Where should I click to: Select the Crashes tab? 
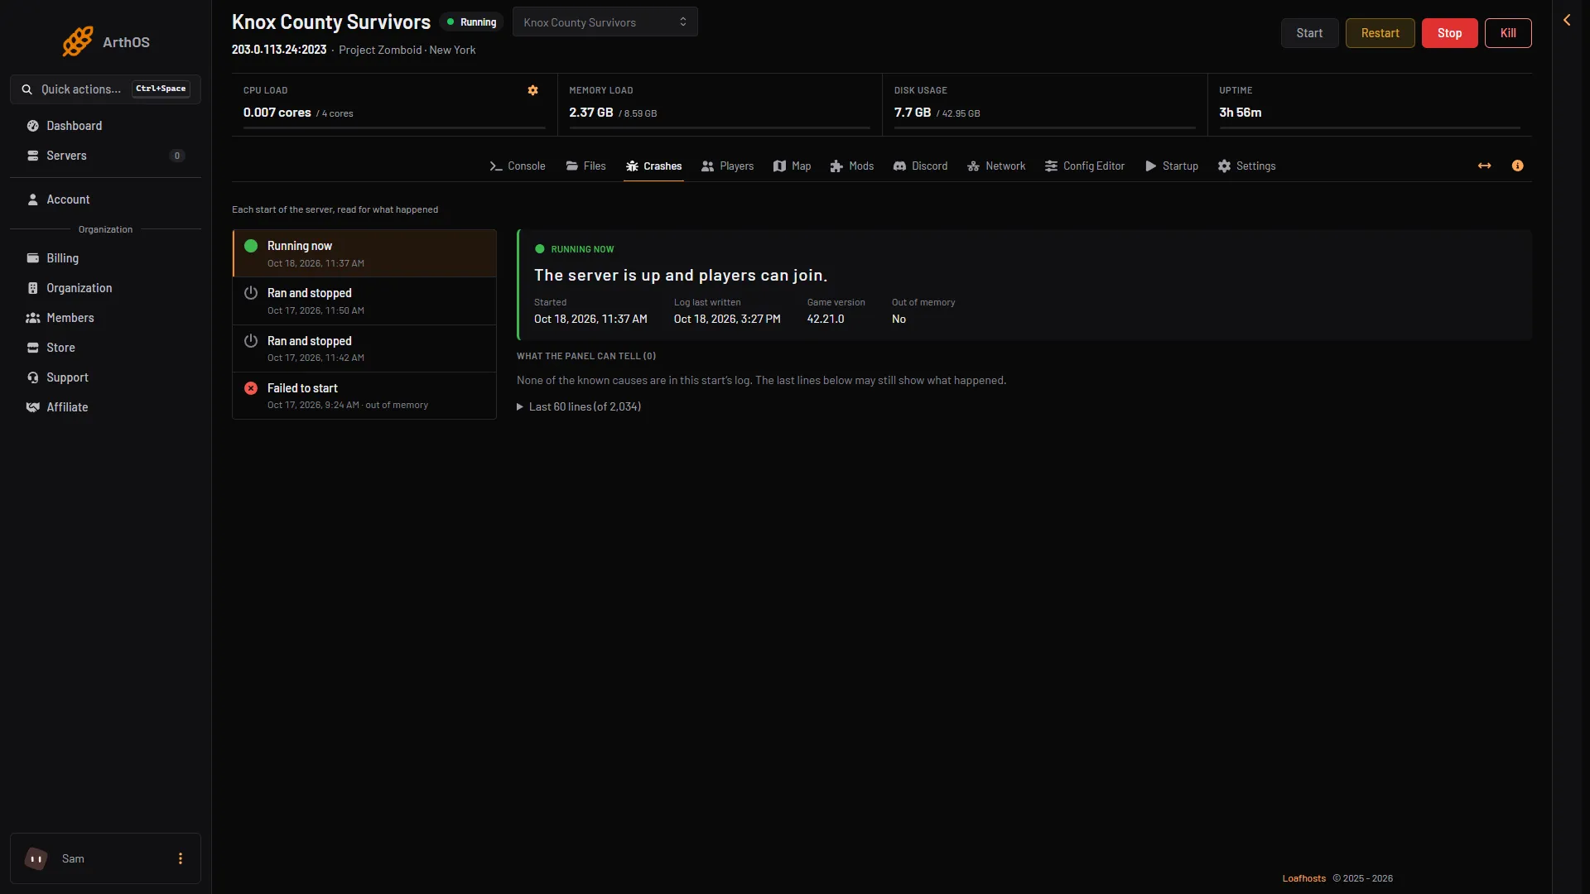tap(653, 166)
